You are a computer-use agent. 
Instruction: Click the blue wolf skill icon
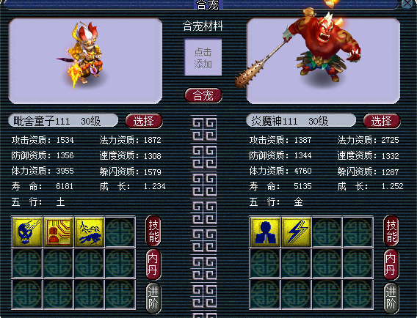[89, 232]
